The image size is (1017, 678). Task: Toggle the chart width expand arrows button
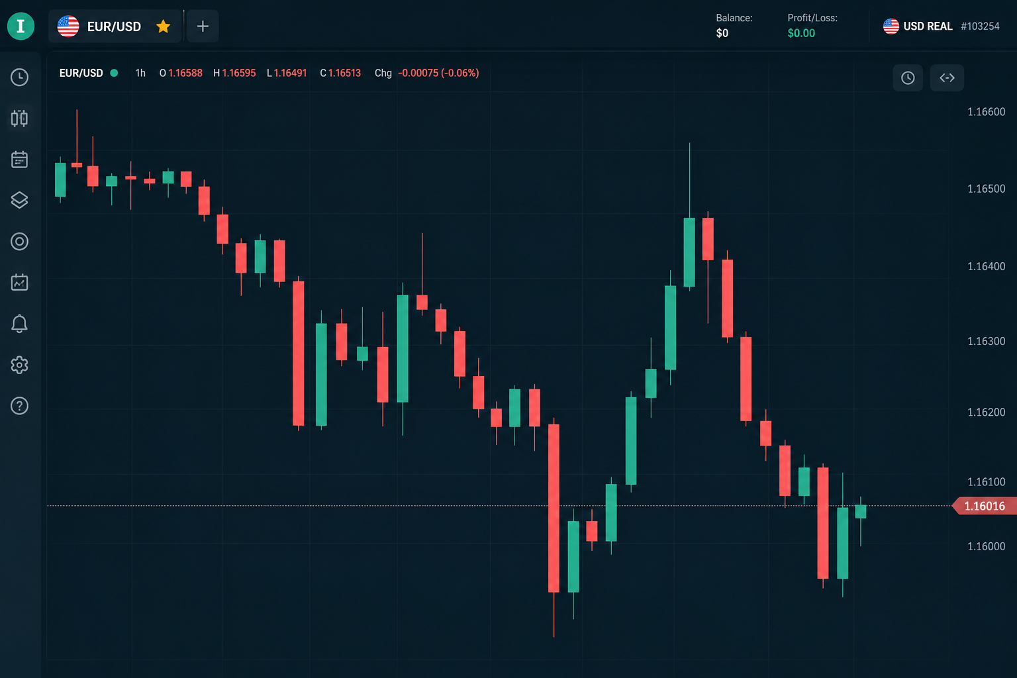click(x=947, y=78)
